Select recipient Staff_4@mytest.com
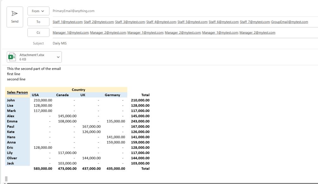Screen dimensions: 318x184 (x=161, y=22)
